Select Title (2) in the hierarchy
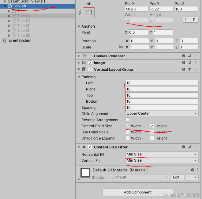The width and height of the screenshot is (202, 199). tap(24, 21)
